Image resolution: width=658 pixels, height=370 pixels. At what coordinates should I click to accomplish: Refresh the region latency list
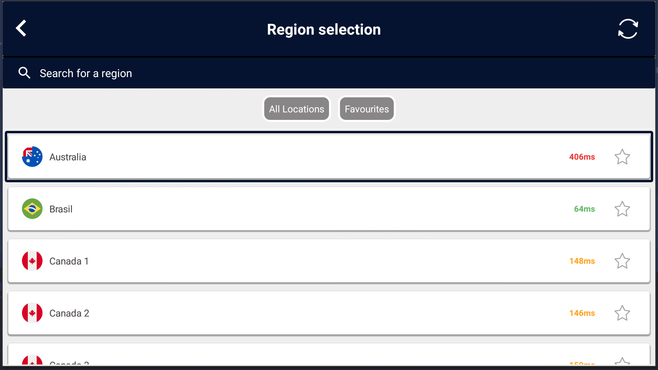(x=628, y=29)
